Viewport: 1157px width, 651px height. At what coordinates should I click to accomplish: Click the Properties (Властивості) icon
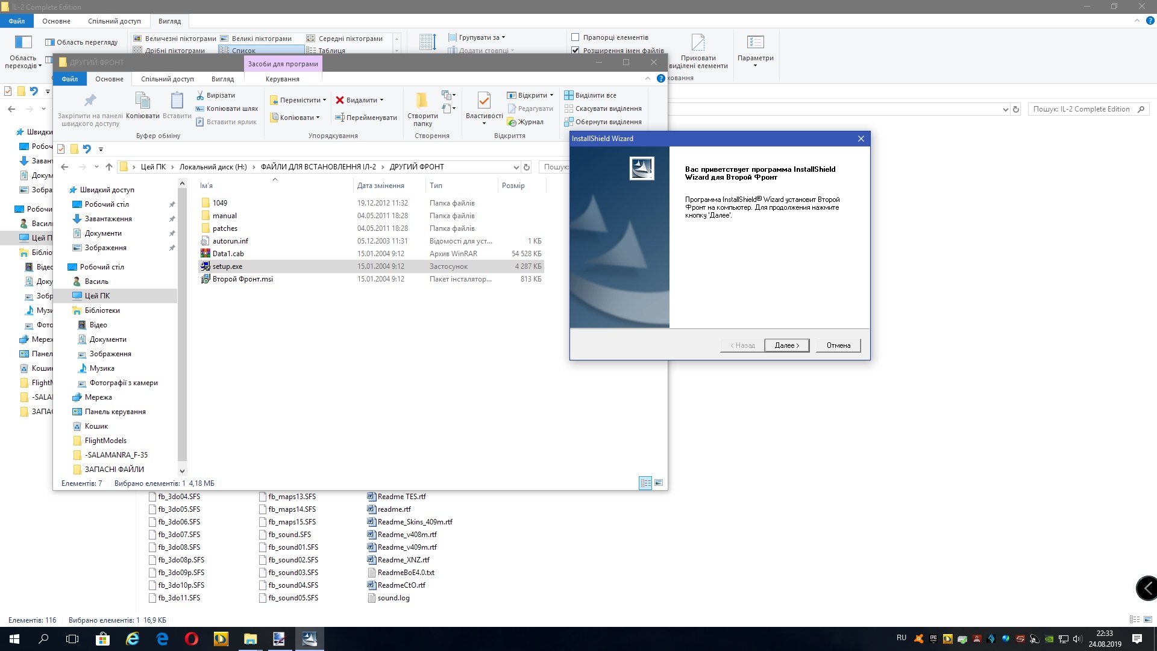(x=484, y=100)
